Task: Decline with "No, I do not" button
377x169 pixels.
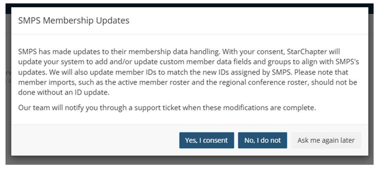Action: click(263, 140)
